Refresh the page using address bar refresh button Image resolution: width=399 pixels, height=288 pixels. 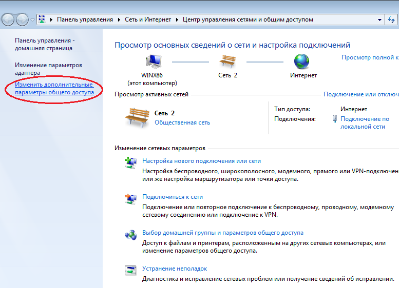(392, 19)
